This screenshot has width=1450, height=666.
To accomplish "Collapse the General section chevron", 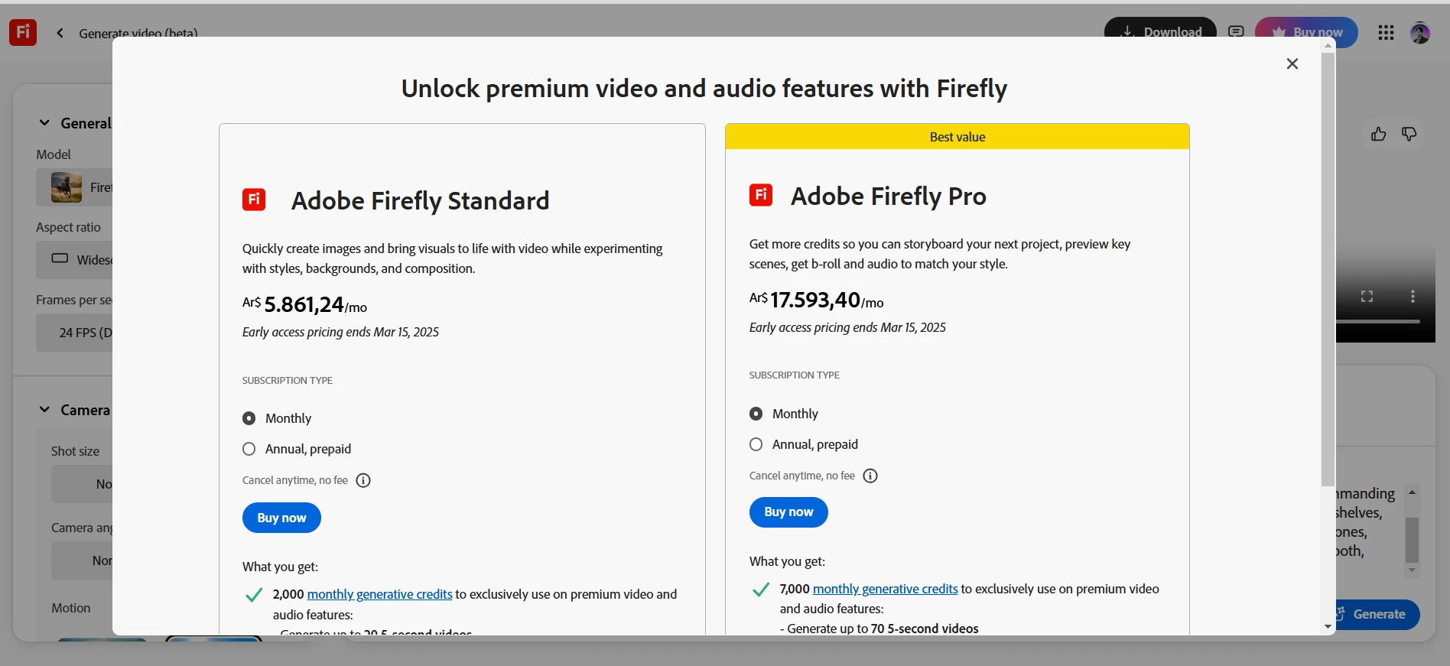I will click(x=44, y=123).
